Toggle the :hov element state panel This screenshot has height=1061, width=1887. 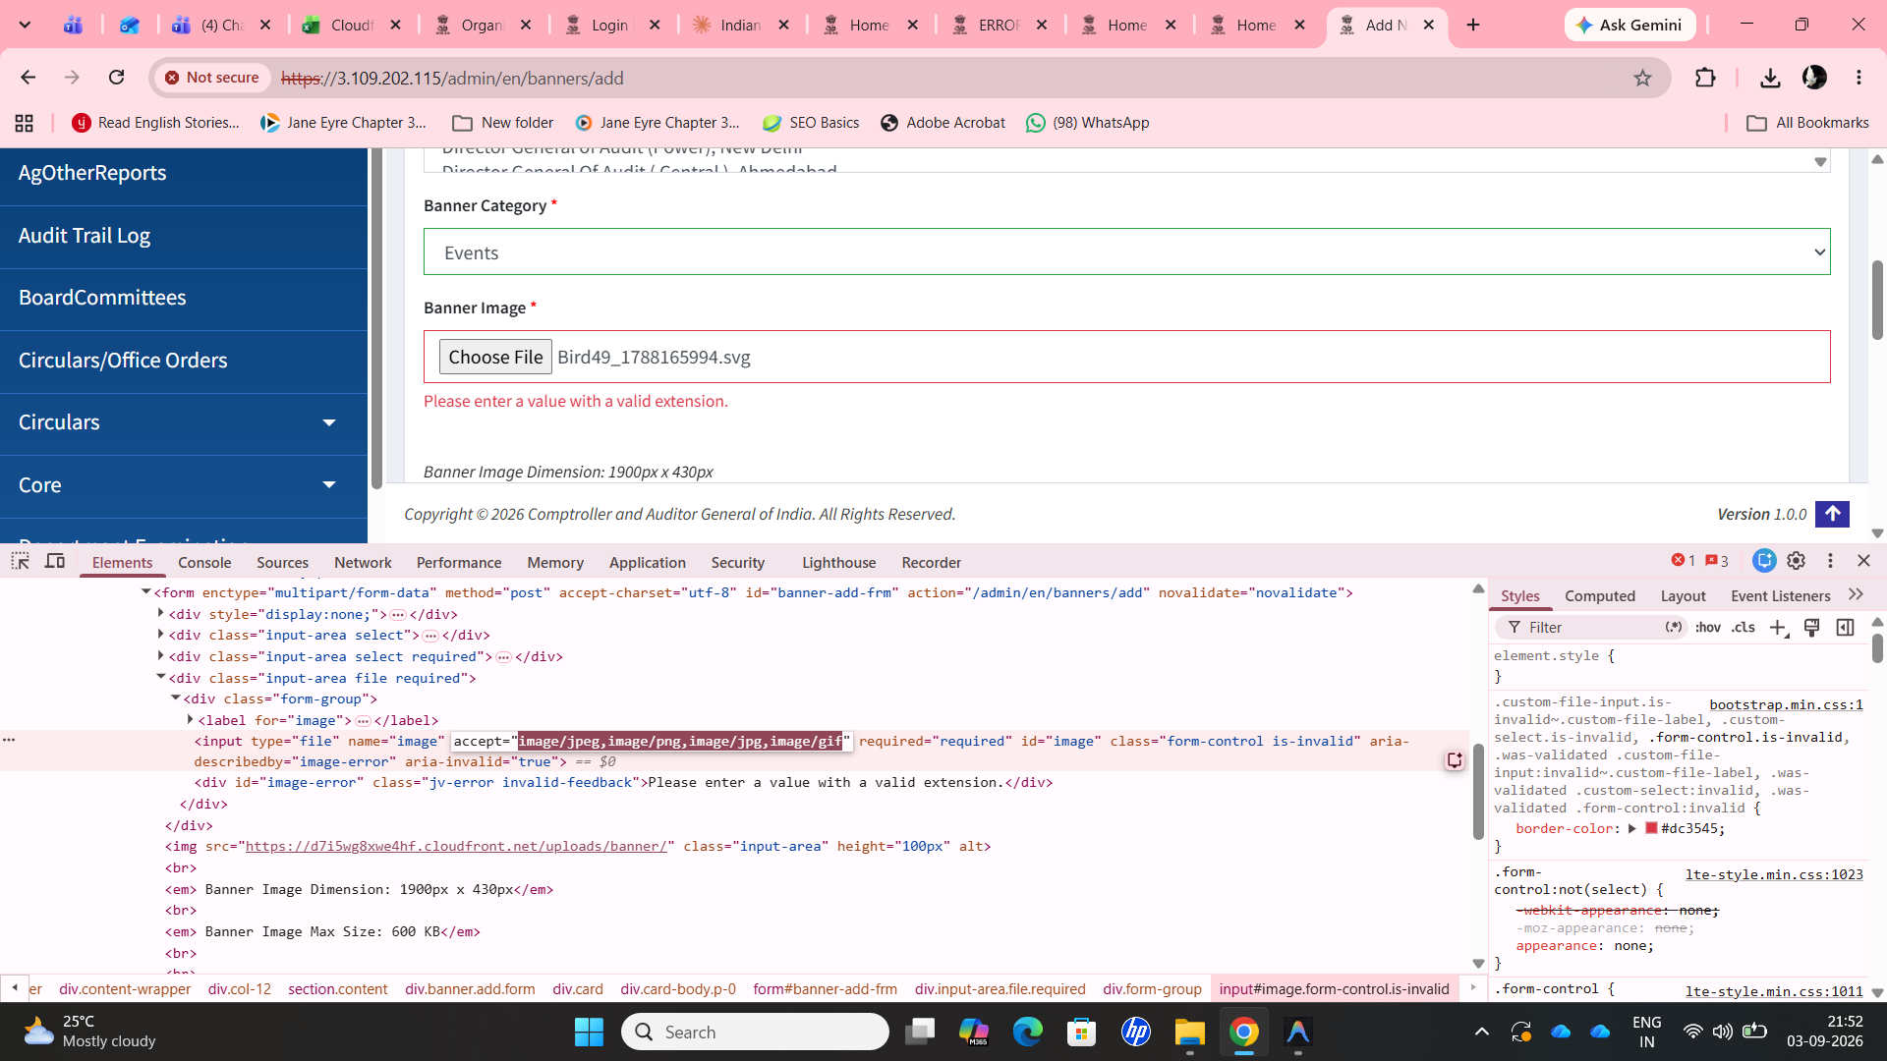pyautogui.click(x=1708, y=628)
